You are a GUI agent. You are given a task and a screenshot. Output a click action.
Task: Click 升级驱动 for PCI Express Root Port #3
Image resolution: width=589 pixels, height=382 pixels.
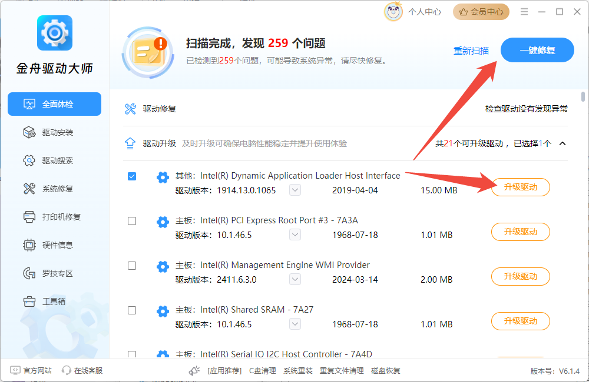point(521,232)
